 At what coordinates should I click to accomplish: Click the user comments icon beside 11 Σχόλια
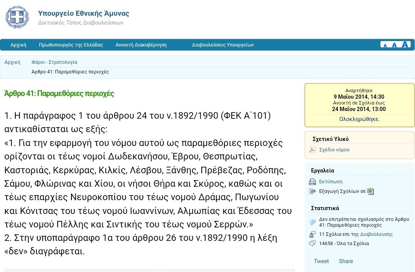point(312,234)
